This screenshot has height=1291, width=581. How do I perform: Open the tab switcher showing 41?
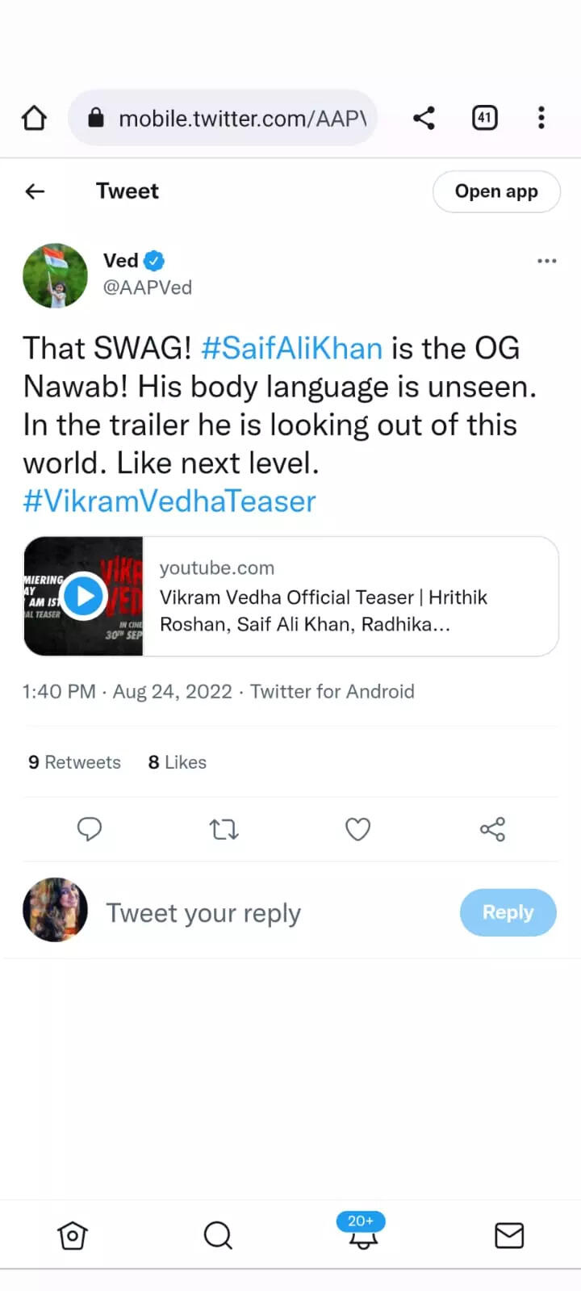(x=484, y=118)
